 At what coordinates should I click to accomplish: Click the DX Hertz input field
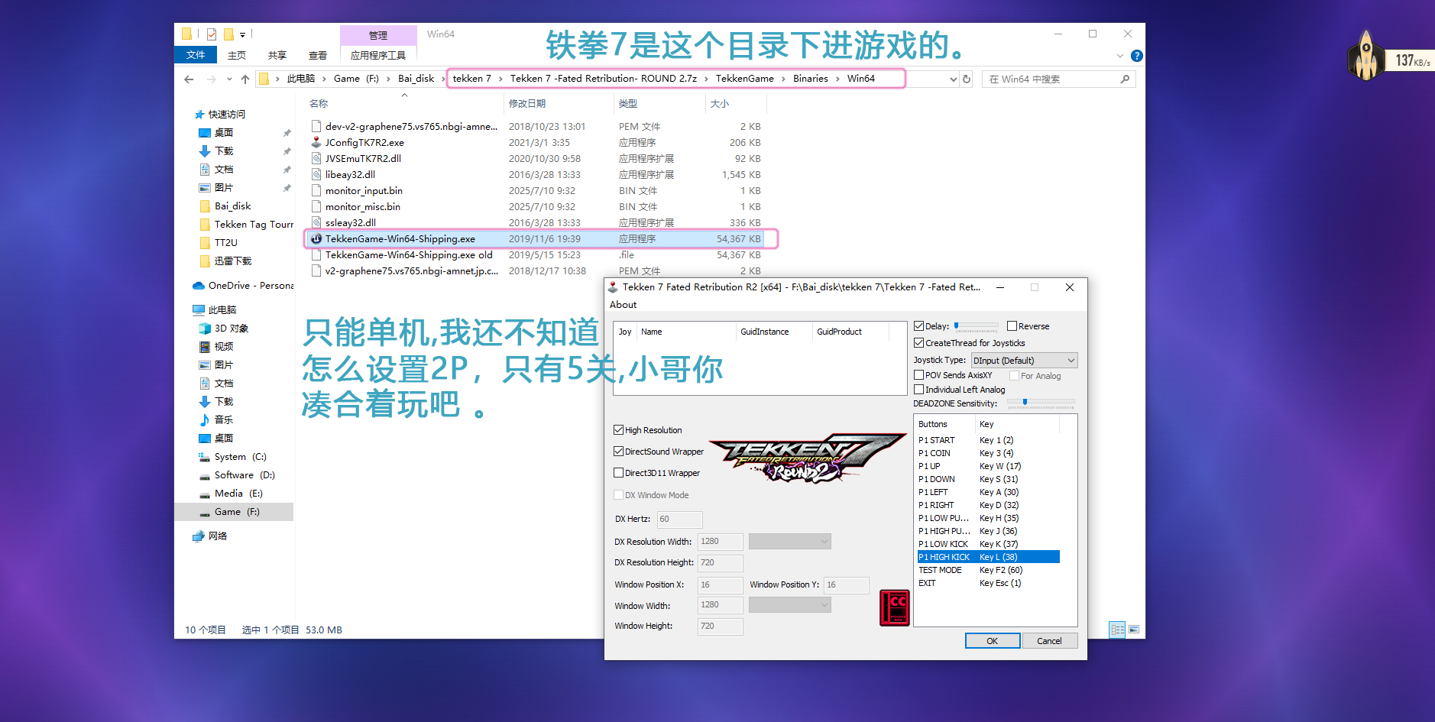point(679,520)
